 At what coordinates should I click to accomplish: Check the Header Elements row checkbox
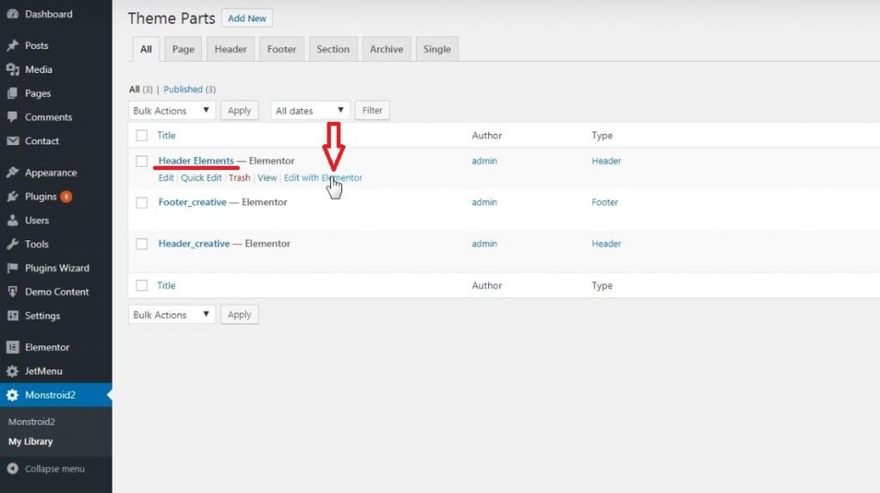(x=142, y=161)
